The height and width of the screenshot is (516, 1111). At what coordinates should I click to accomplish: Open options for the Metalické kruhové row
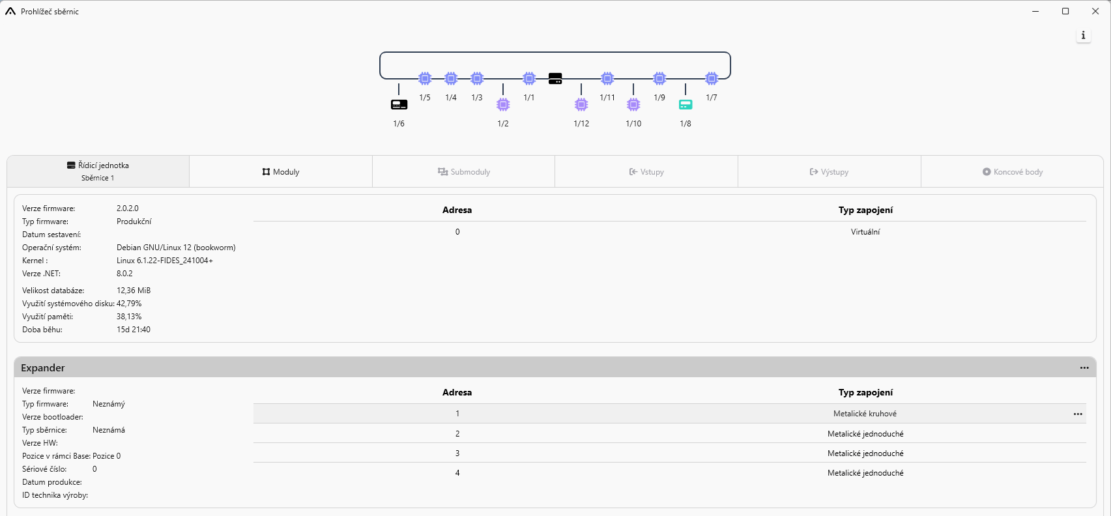tap(1078, 414)
